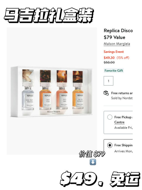Image resolution: width=142 pixels, height=190 pixels.
Task: Click the 15% off discount text
Action: [123, 58]
